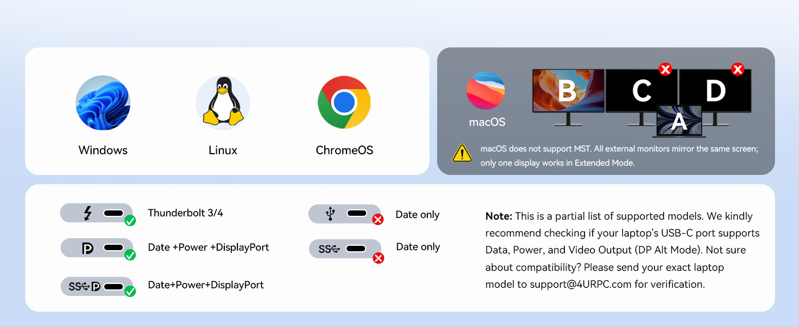Select the black monitor labeled C

[641, 97]
